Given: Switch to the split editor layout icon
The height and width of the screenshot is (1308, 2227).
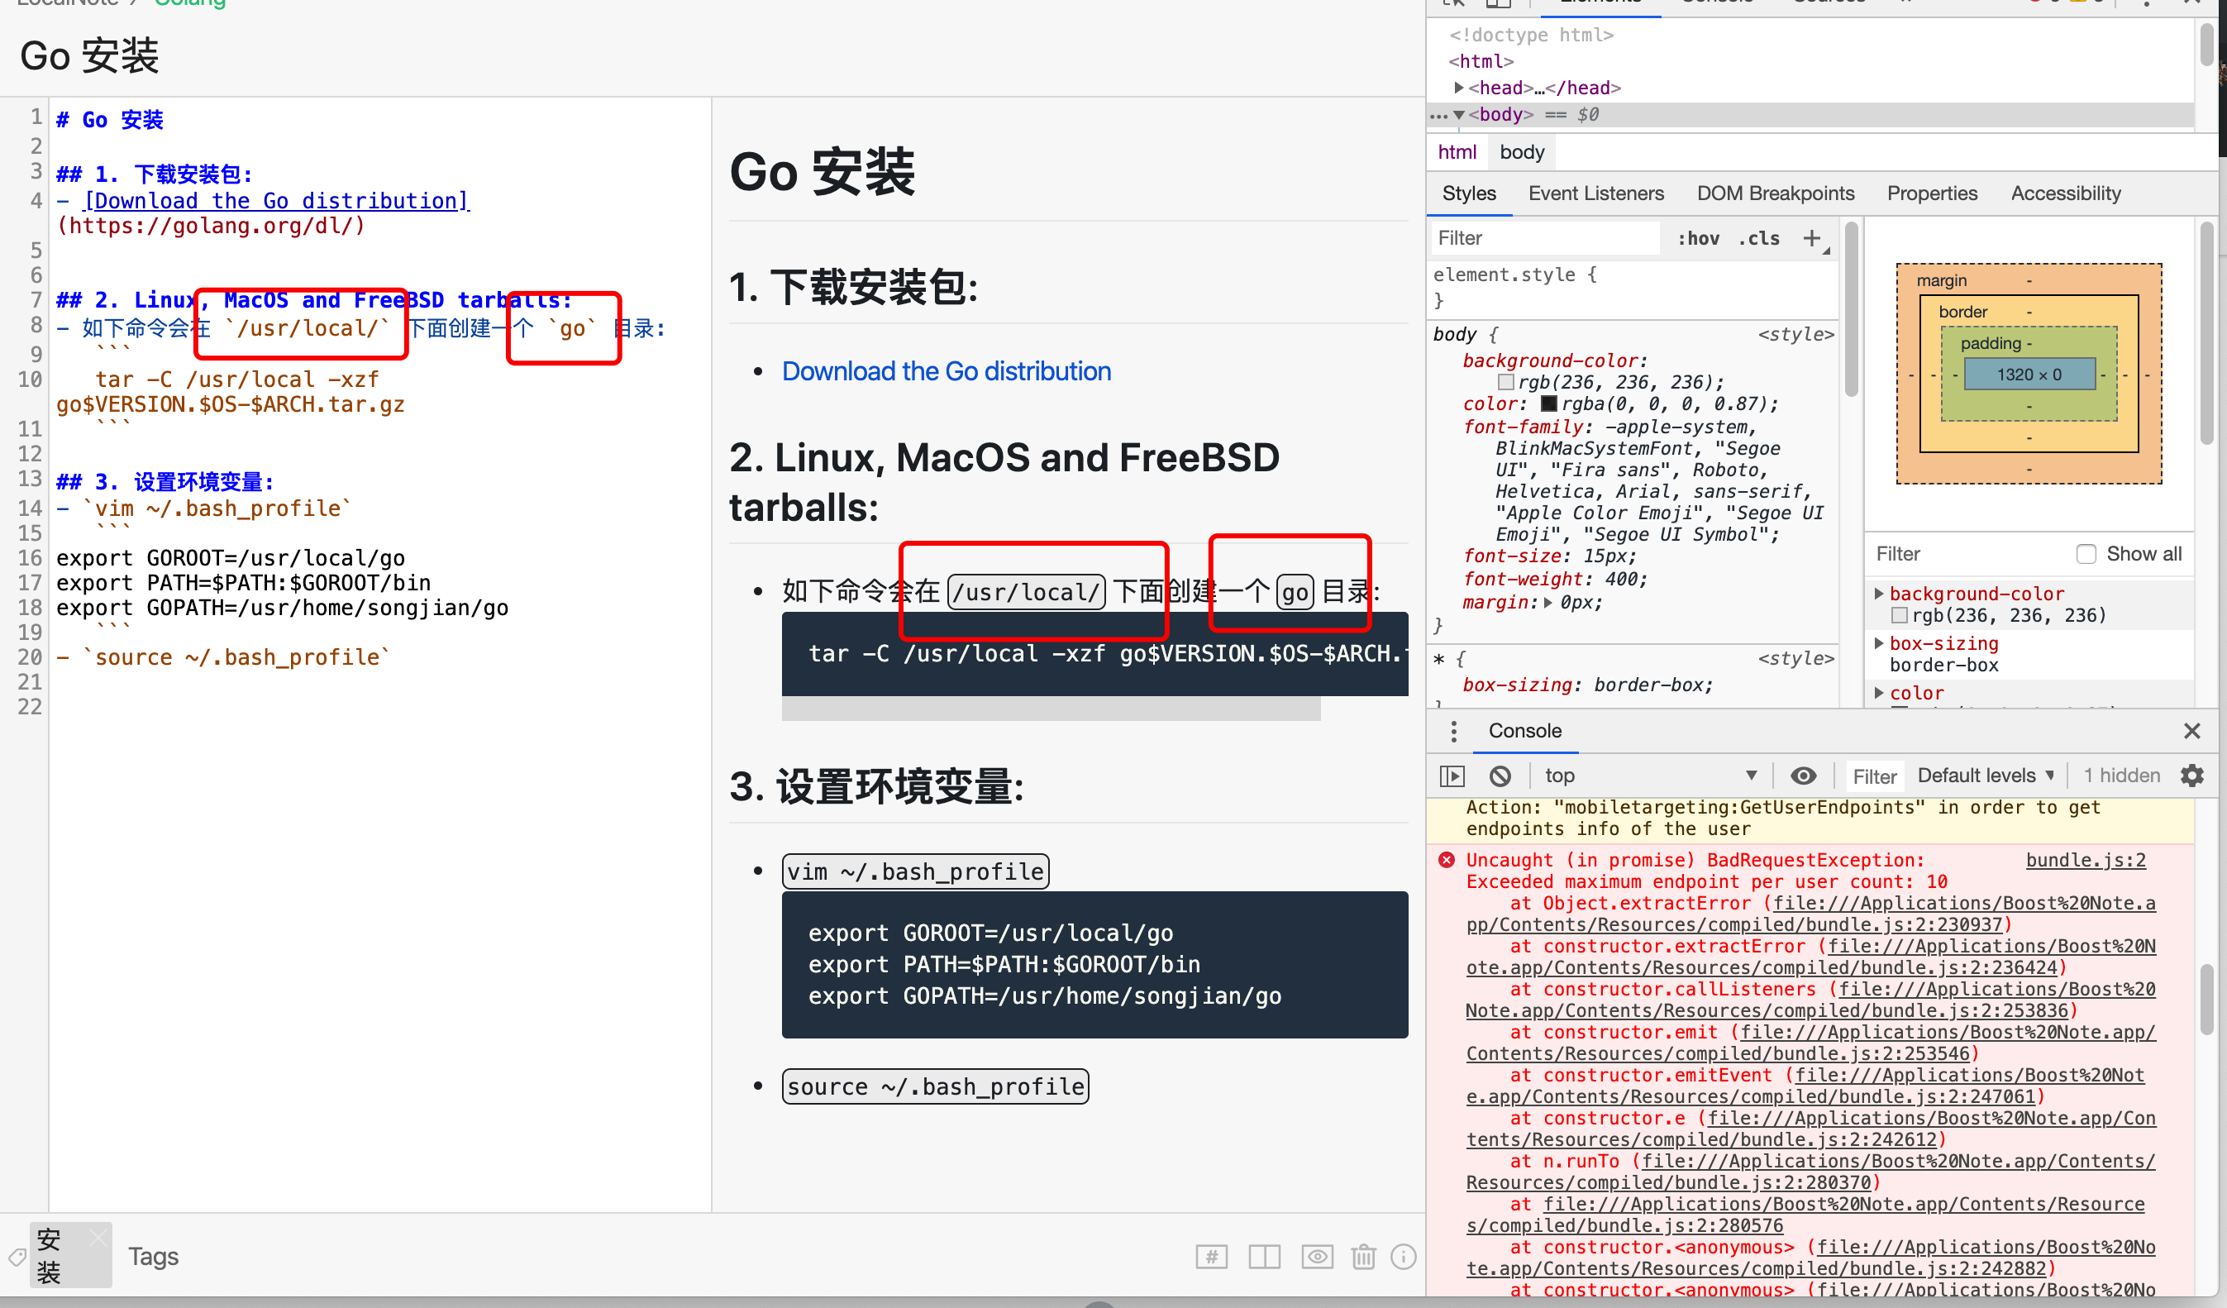Looking at the screenshot, I should 1264,1256.
